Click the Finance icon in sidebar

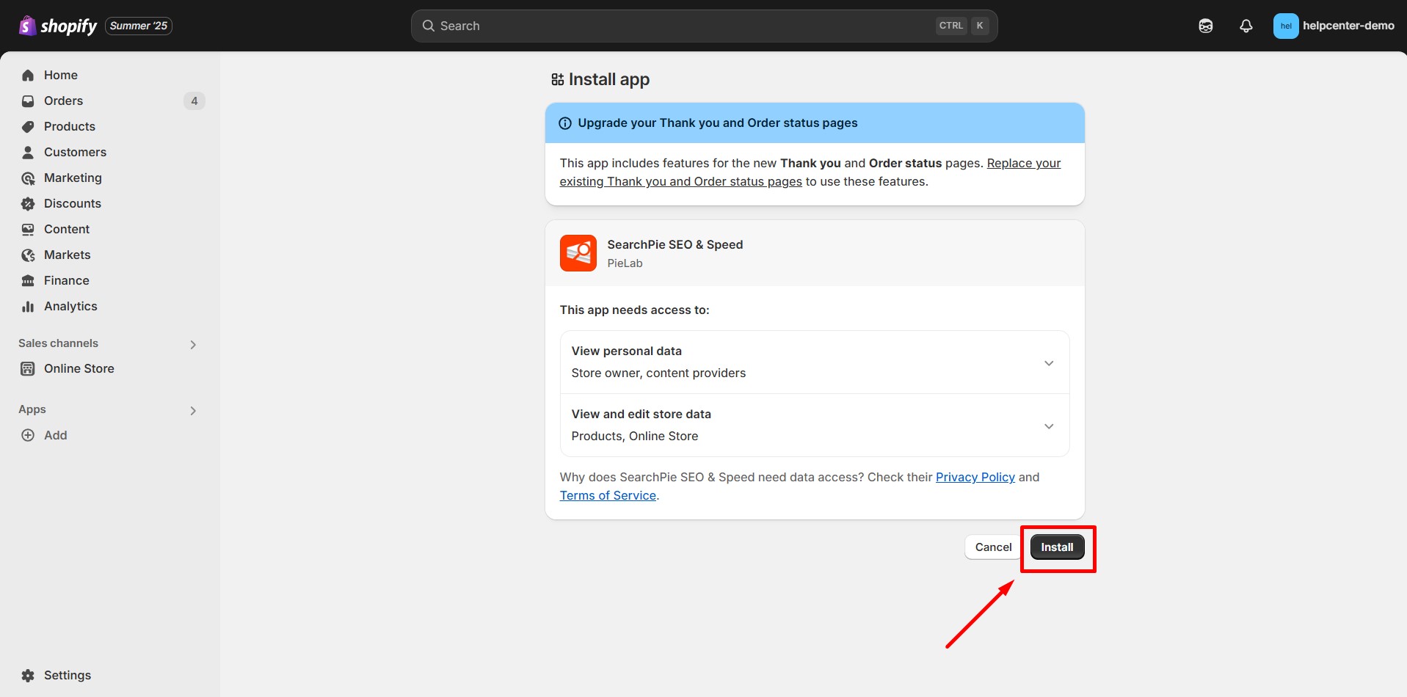click(27, 280)
